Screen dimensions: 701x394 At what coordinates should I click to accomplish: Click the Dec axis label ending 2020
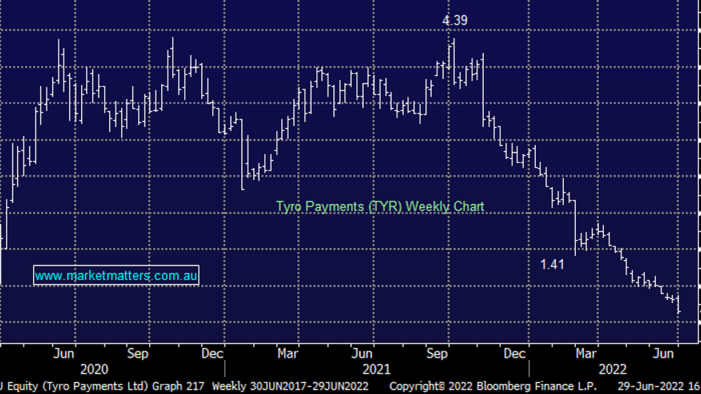212,353
